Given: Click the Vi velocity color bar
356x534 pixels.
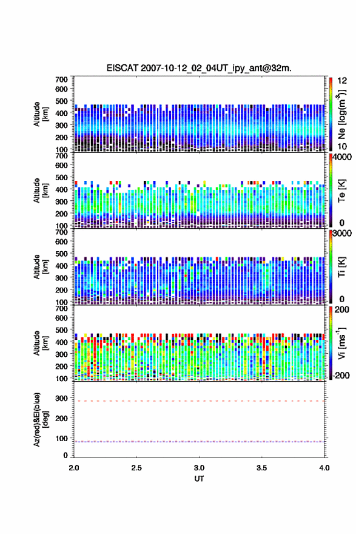Looking at the screenshot, I should coord(331,343).
